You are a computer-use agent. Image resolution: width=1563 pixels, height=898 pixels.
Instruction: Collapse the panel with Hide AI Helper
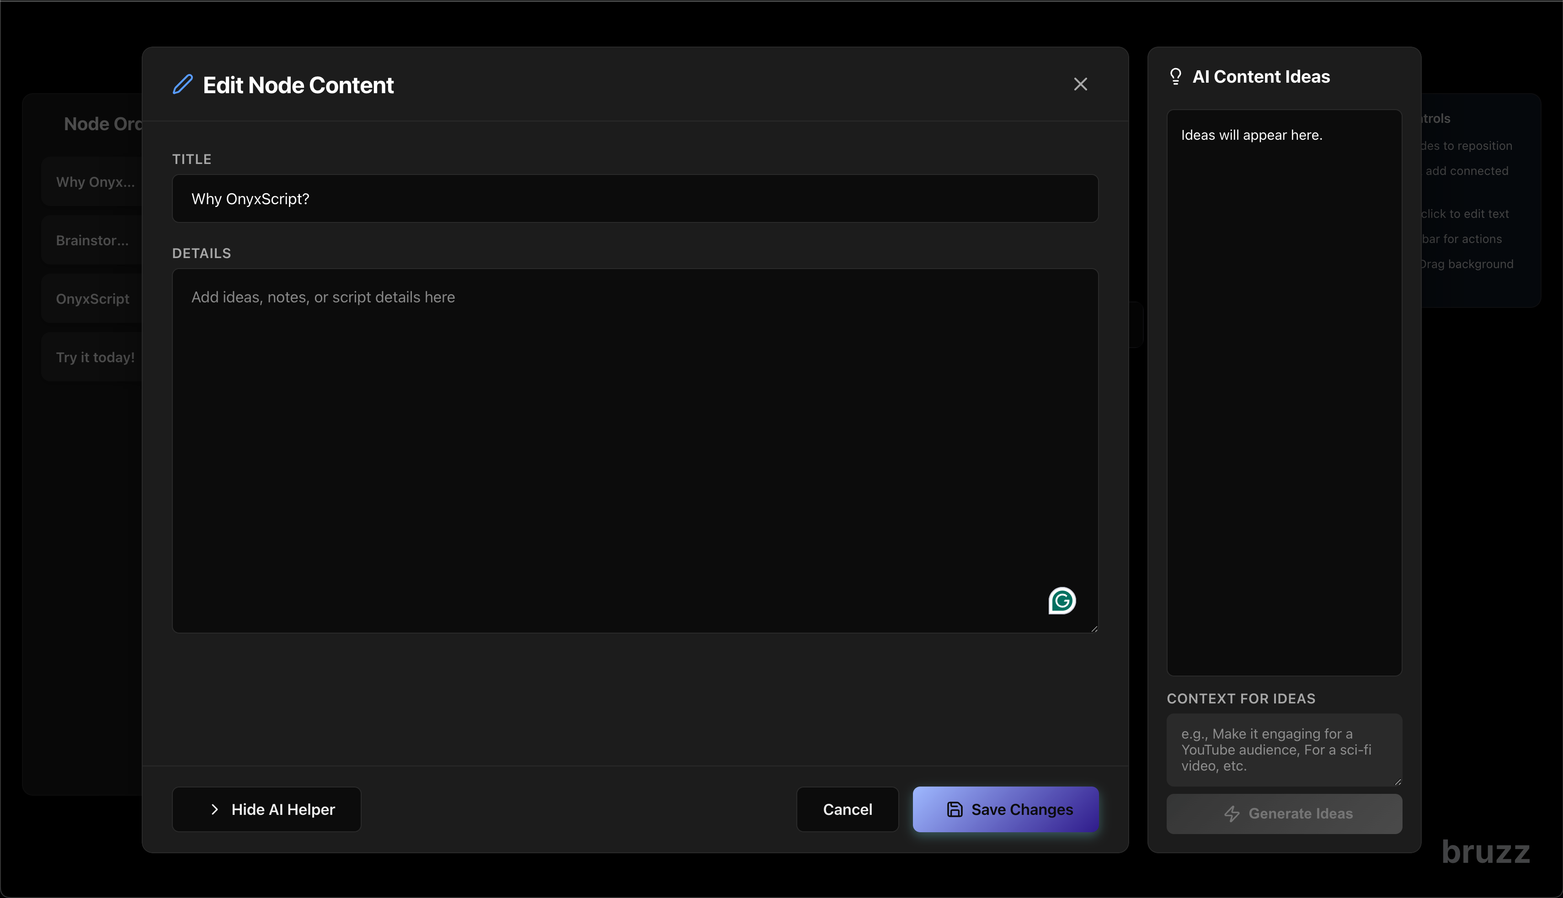pyautogui.click(x=267, y=809)
